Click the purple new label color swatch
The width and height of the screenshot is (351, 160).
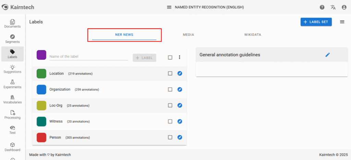point(41,55)
